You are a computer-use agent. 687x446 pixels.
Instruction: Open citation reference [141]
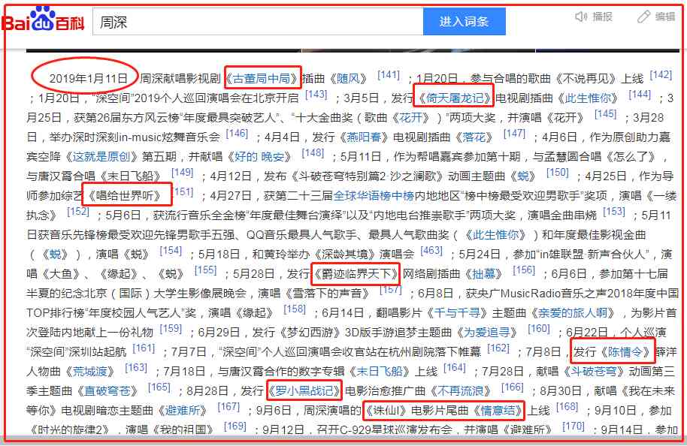tap(388, 75)
